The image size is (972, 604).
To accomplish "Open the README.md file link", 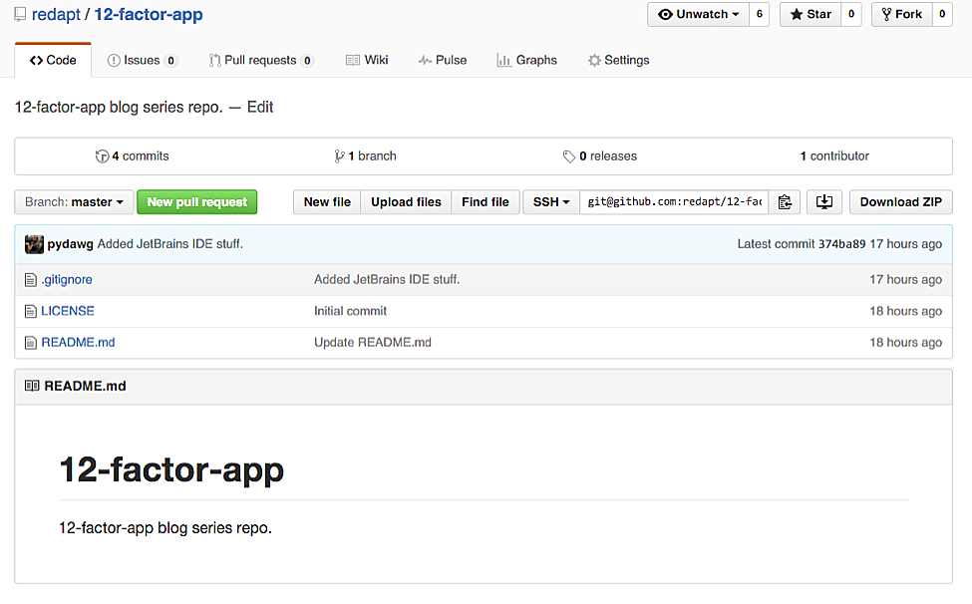I will (78, 343).
